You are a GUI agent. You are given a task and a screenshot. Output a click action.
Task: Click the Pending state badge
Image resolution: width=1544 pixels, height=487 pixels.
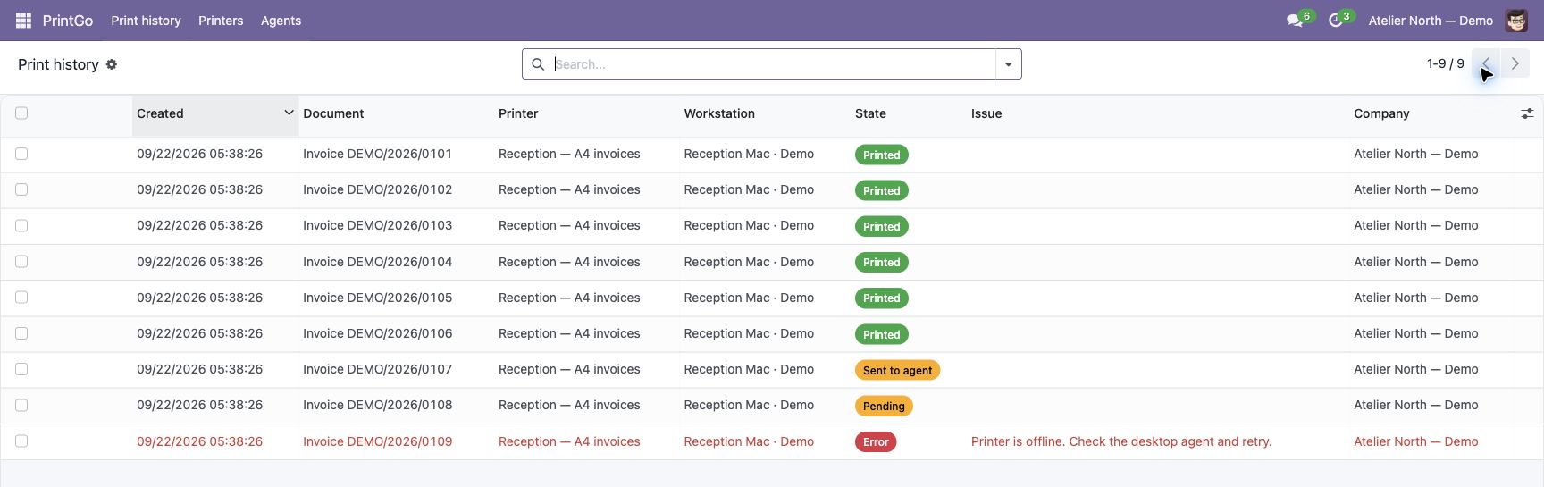884,406
